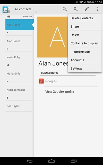Tap the Android back navigation button

point(30,161)
